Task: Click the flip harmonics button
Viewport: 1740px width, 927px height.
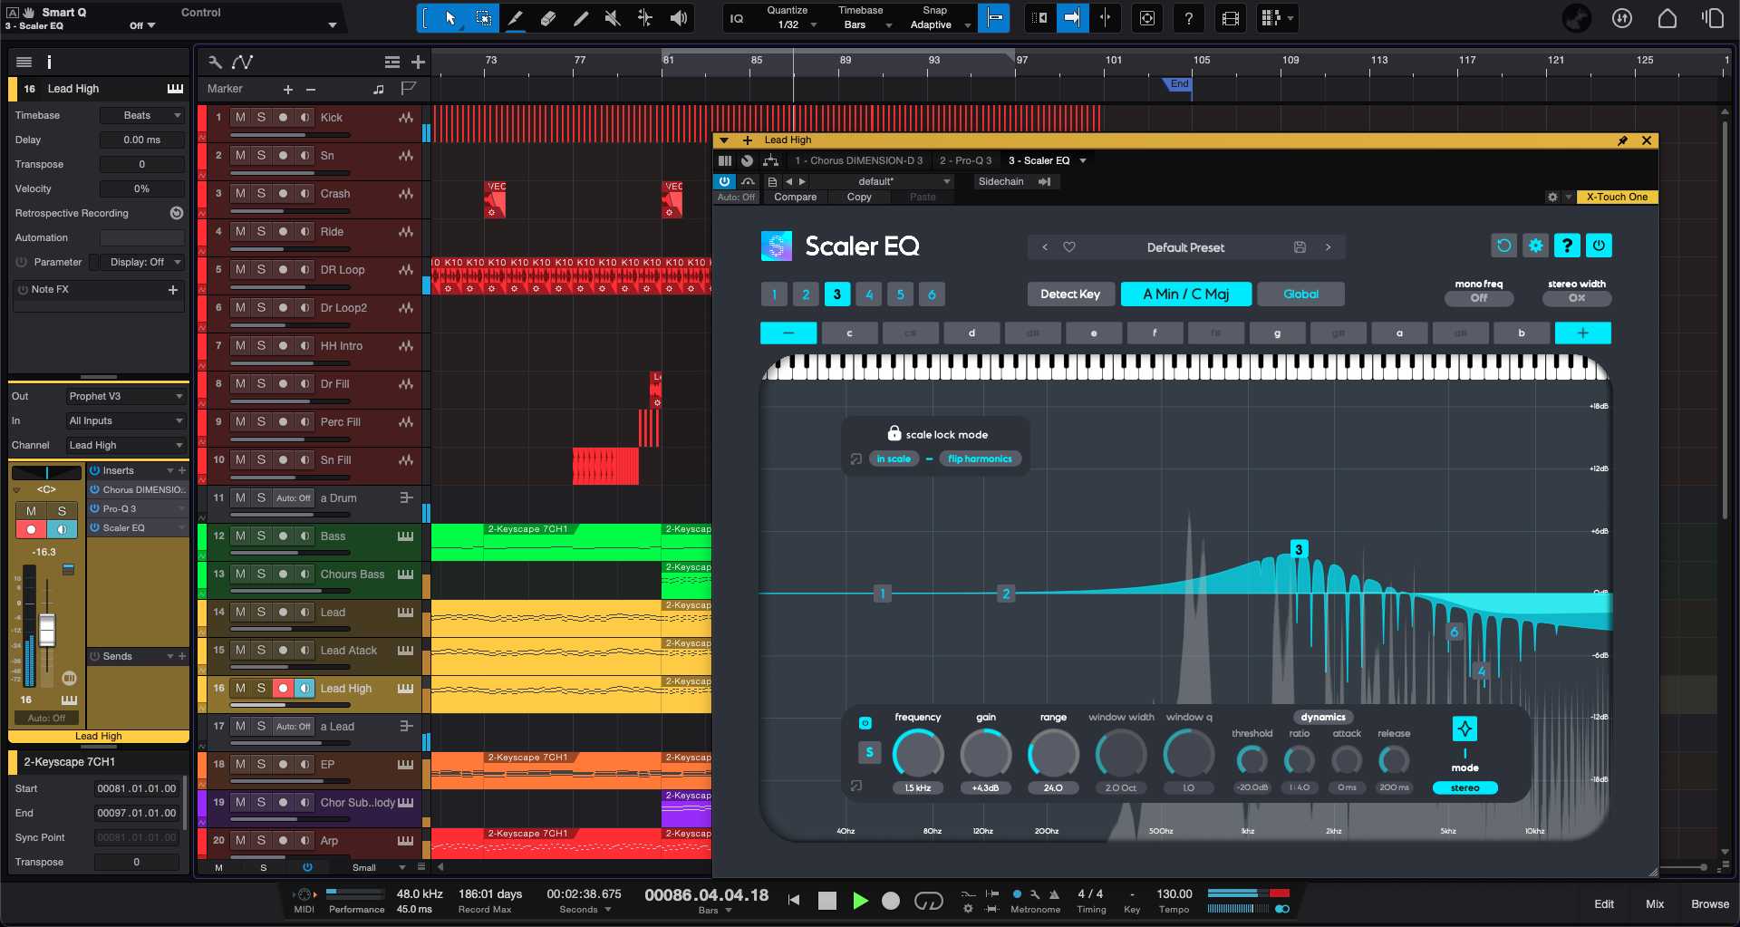Action: pos(980,459)
